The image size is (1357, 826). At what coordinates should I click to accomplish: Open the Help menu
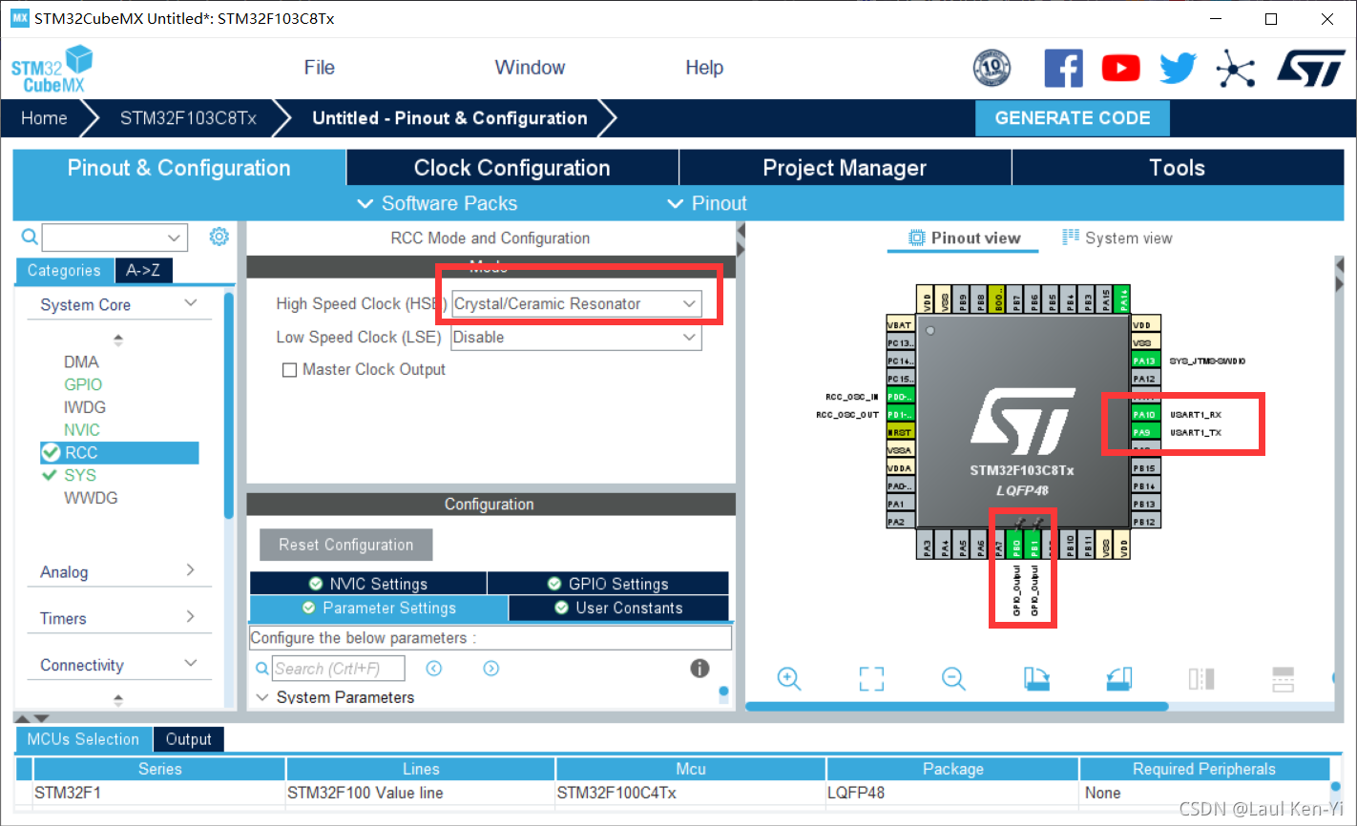click(x=704, y=68)
